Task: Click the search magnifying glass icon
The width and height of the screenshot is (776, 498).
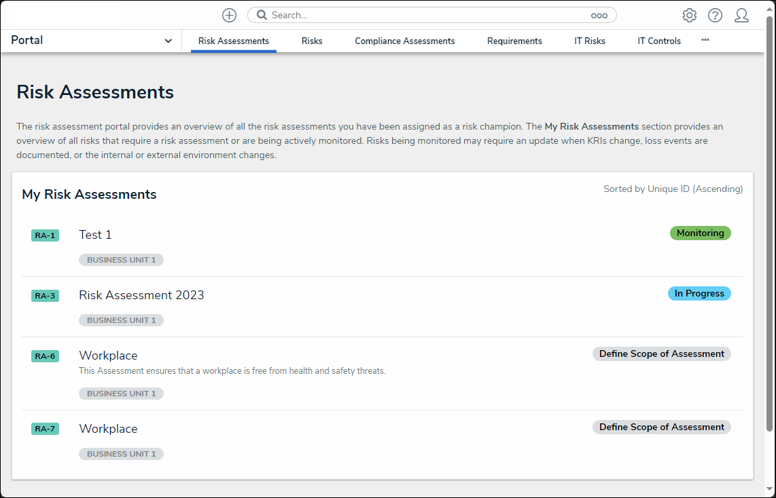Action: [x=262, y=15]
